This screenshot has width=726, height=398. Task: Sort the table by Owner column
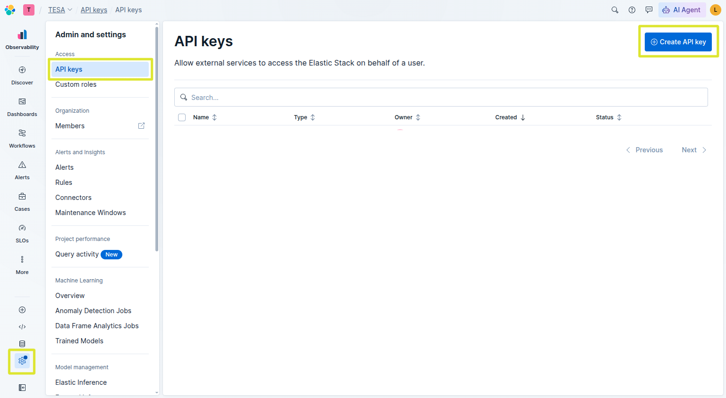tap(408, 117)
